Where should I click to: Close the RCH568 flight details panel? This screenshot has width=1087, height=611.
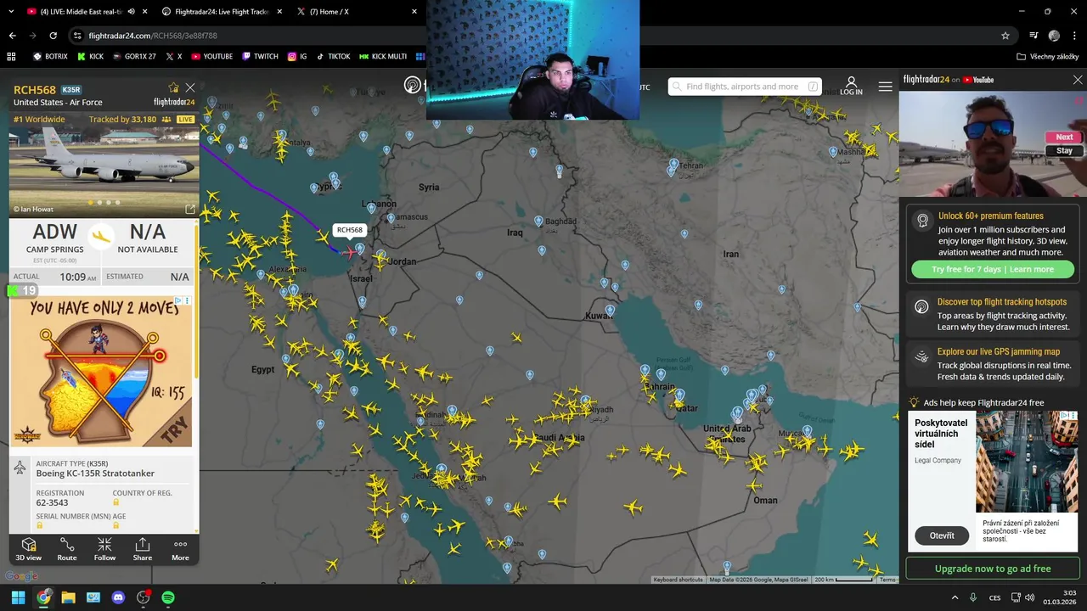tap(190, 87)
